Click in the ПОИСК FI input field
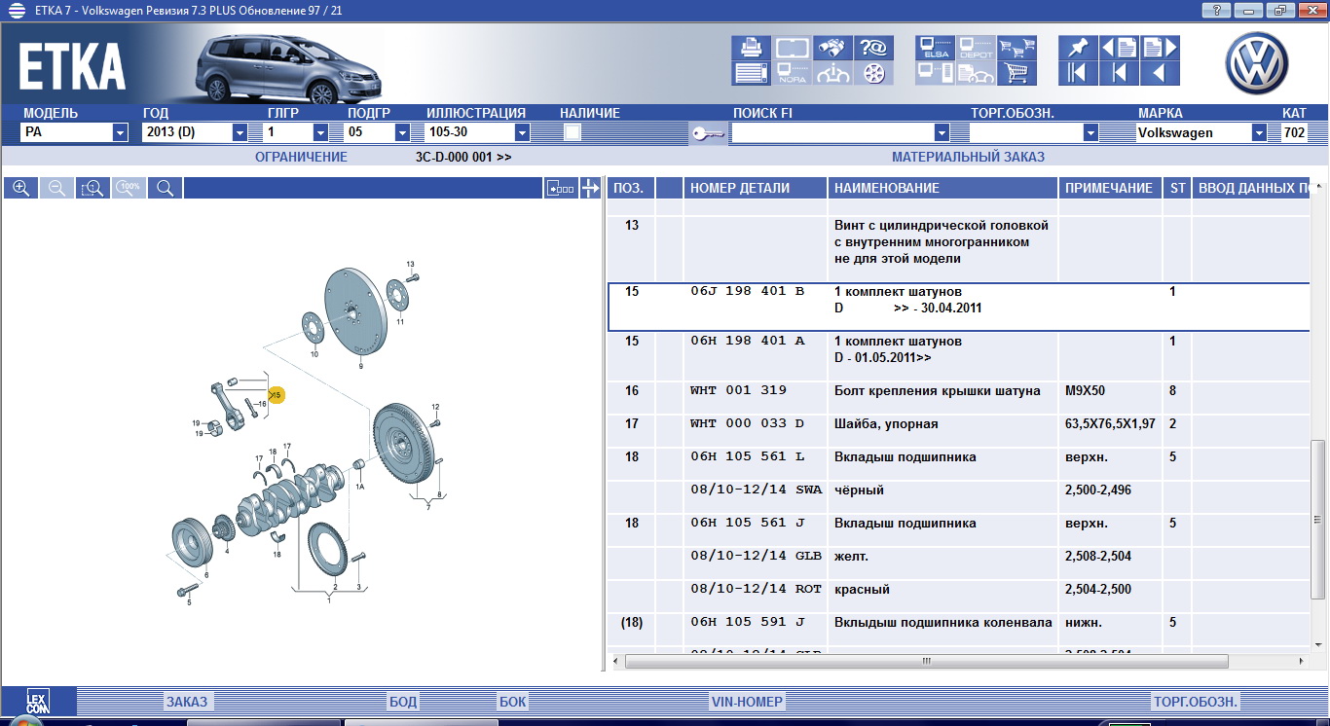This screenshot has height=726, width=1330. pos(832,132)
